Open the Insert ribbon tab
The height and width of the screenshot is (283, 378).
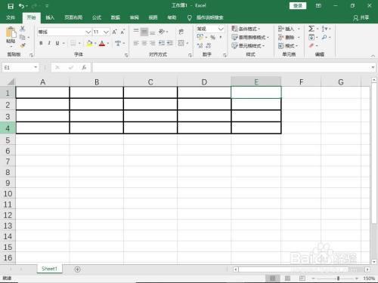50,17
